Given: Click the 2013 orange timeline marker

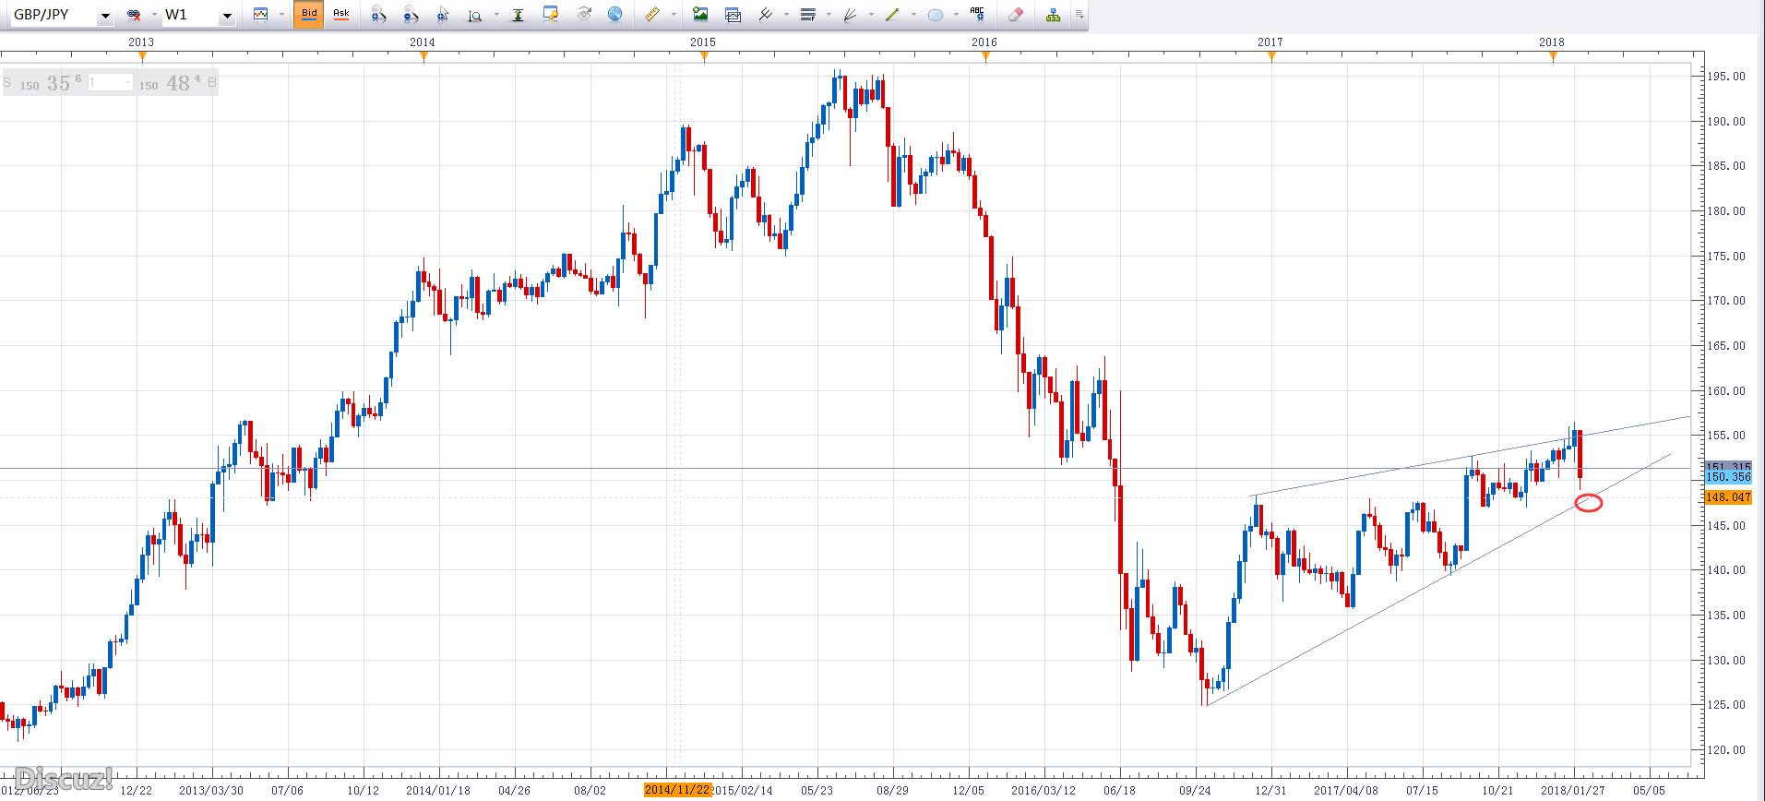Looking at the screenshot, I should (x=142, y=56).
